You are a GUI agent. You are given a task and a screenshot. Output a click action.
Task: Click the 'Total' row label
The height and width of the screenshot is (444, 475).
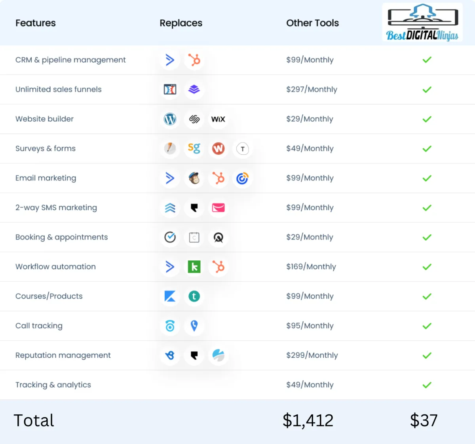point(34,420)
